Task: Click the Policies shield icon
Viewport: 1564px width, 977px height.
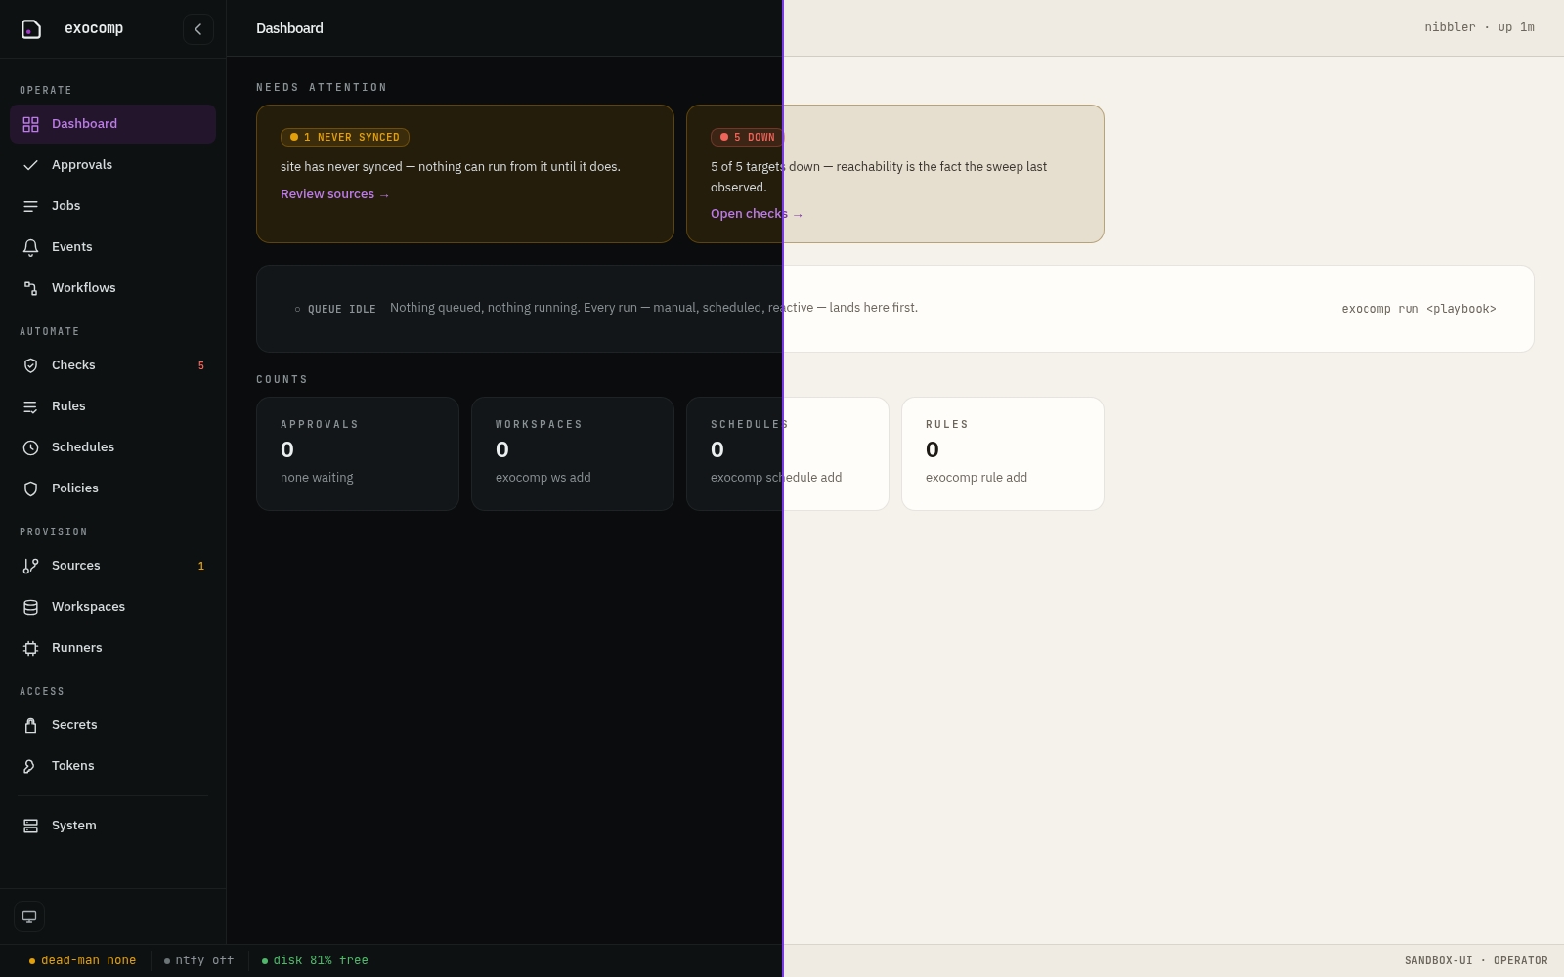Action: pos(31,488)
